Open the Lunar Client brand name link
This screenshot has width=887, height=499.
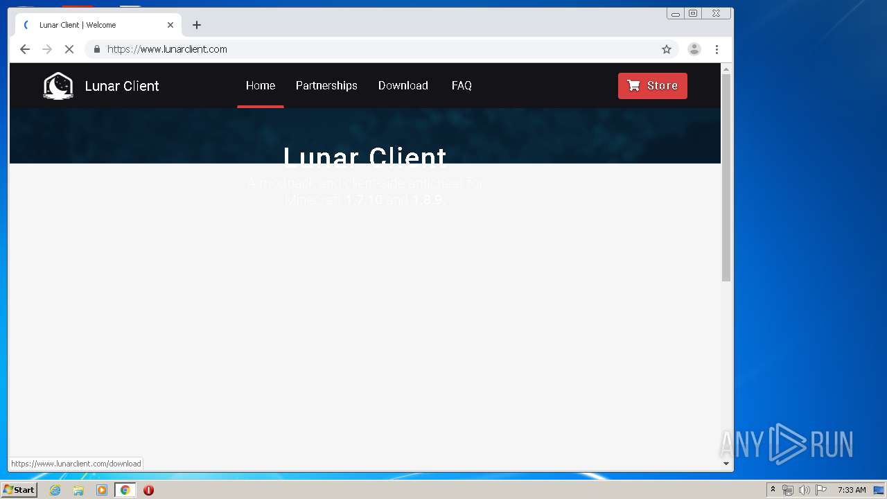[x=122, y=86]
